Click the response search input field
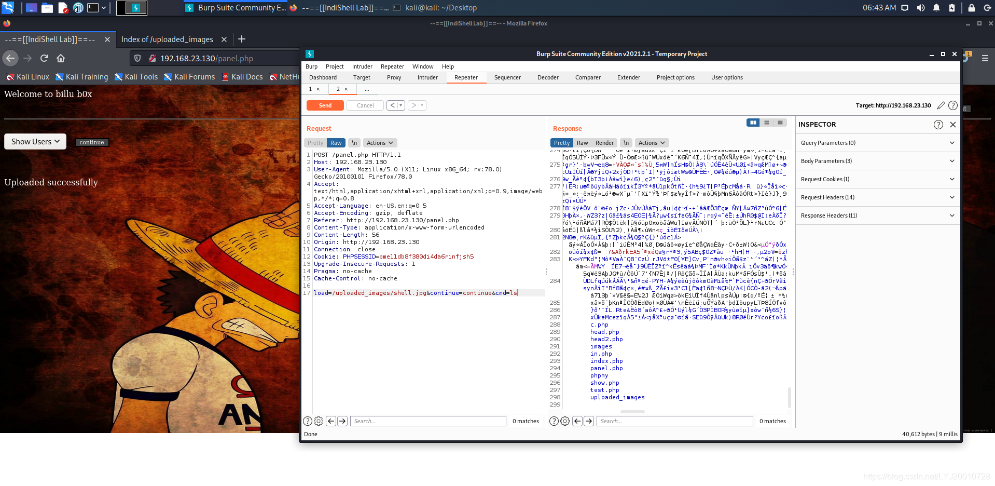 674,421
